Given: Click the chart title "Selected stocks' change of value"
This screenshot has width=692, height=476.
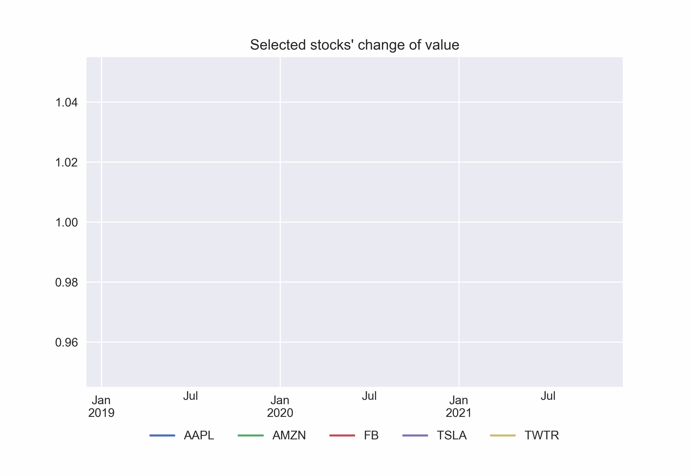Looking at the screenshot, I should pos(354,45).
